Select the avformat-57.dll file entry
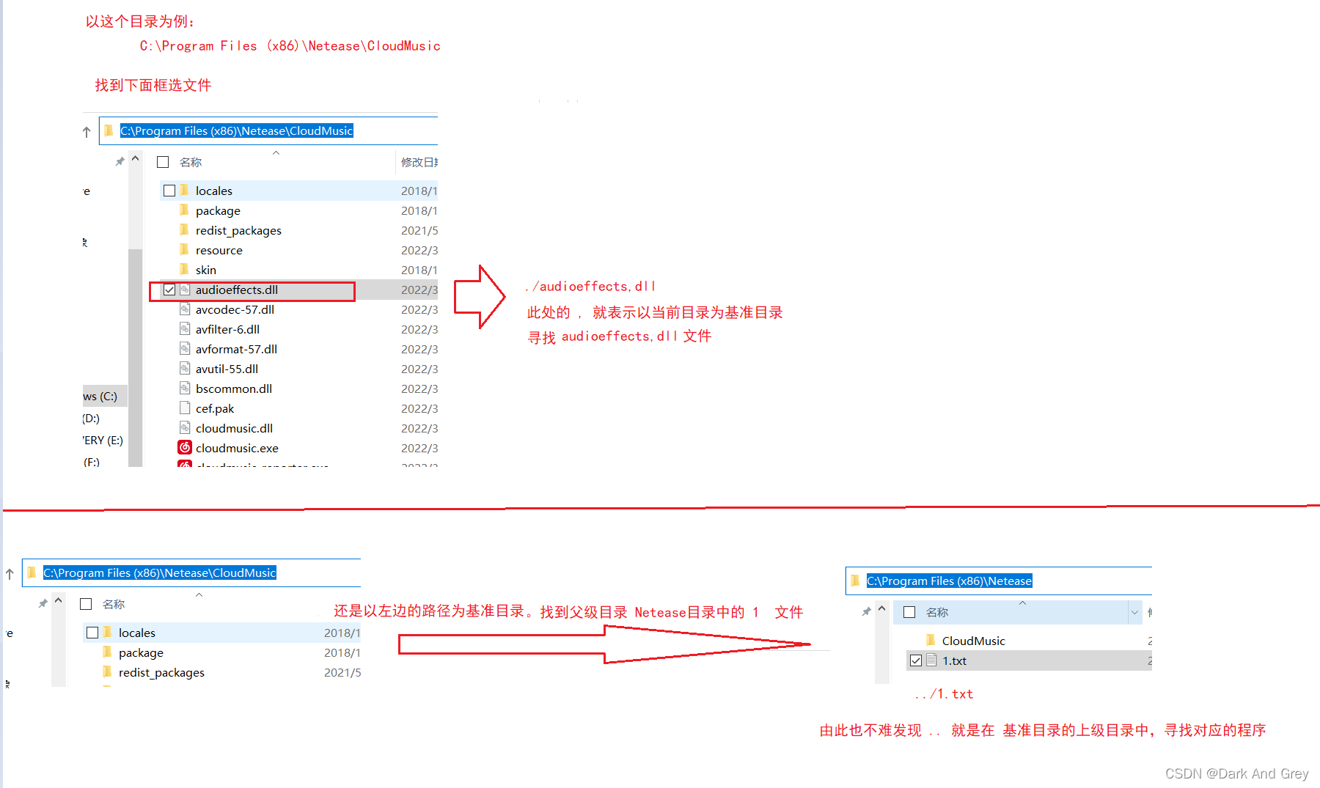The width and height of the screenshot is (1320, 788). coord(236,349)
